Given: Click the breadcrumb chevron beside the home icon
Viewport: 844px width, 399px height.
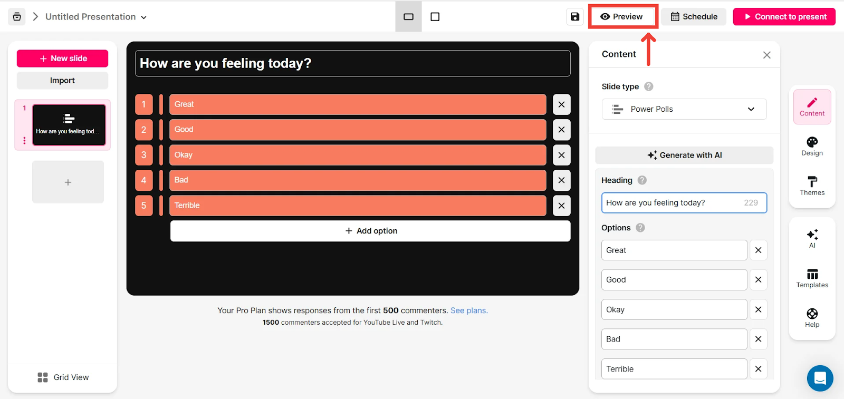Looking at the screenshot, I should (35, 17).
